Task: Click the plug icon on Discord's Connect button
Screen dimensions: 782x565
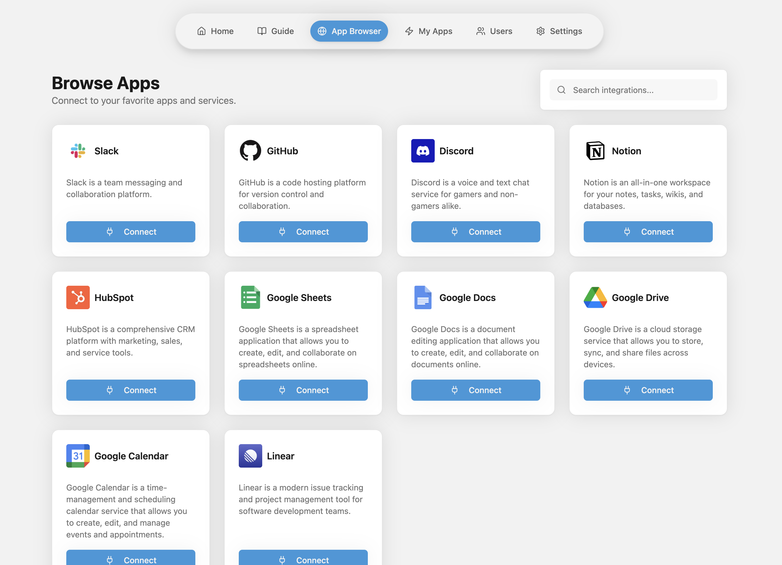Action: pyautogui.click(x=454, y=232)
